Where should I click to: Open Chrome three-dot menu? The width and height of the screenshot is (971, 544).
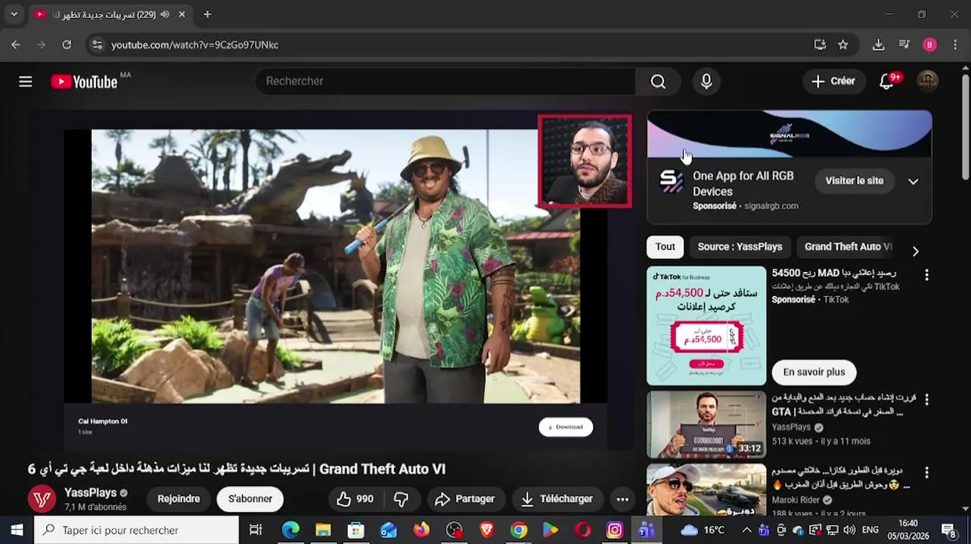pyautogui.click(x=954, y=45)
